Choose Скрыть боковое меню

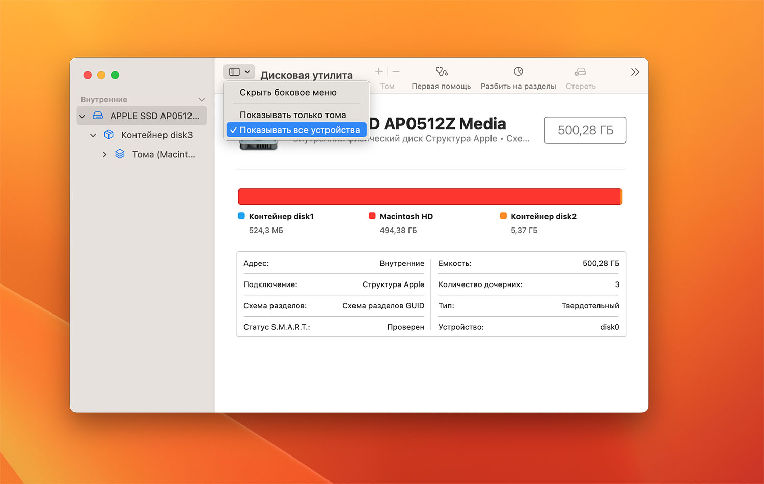click(x=288, y=93)
